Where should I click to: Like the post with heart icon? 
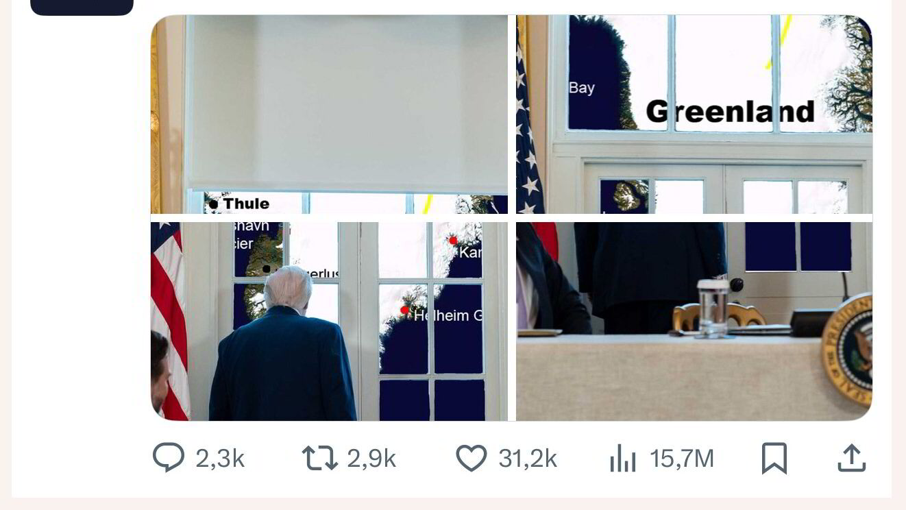pos(472,458)
